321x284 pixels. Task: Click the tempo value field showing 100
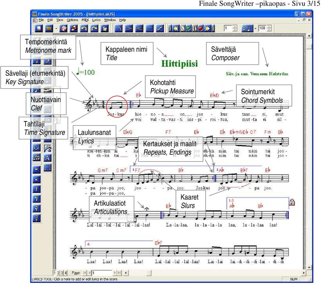tap(263, 28)
